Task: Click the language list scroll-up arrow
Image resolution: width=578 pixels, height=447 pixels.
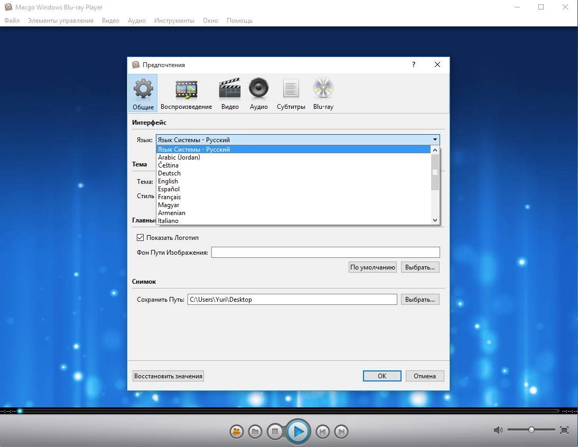Action: 435,150
